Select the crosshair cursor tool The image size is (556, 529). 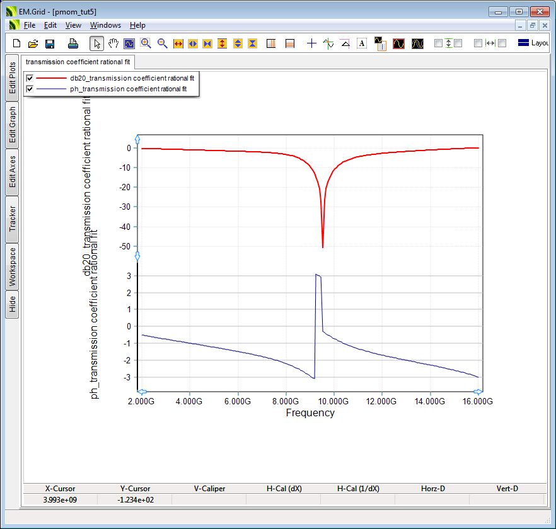point(311,43)
